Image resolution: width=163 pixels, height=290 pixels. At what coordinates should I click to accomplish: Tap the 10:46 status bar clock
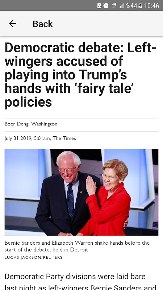tap(151, 6)
